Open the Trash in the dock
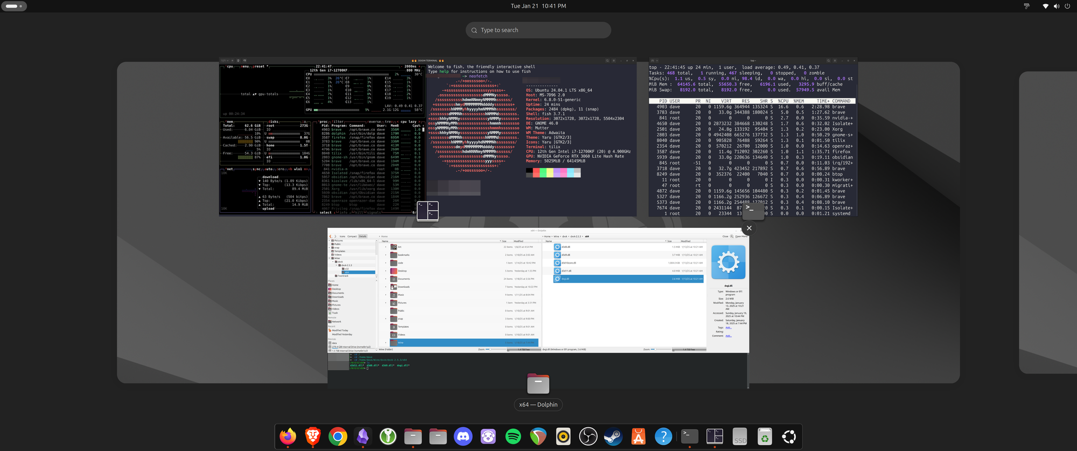The image size is (1077, 451). (x=765, y=436)
